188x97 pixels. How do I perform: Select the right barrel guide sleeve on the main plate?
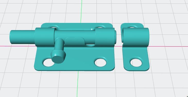(105, 37)
